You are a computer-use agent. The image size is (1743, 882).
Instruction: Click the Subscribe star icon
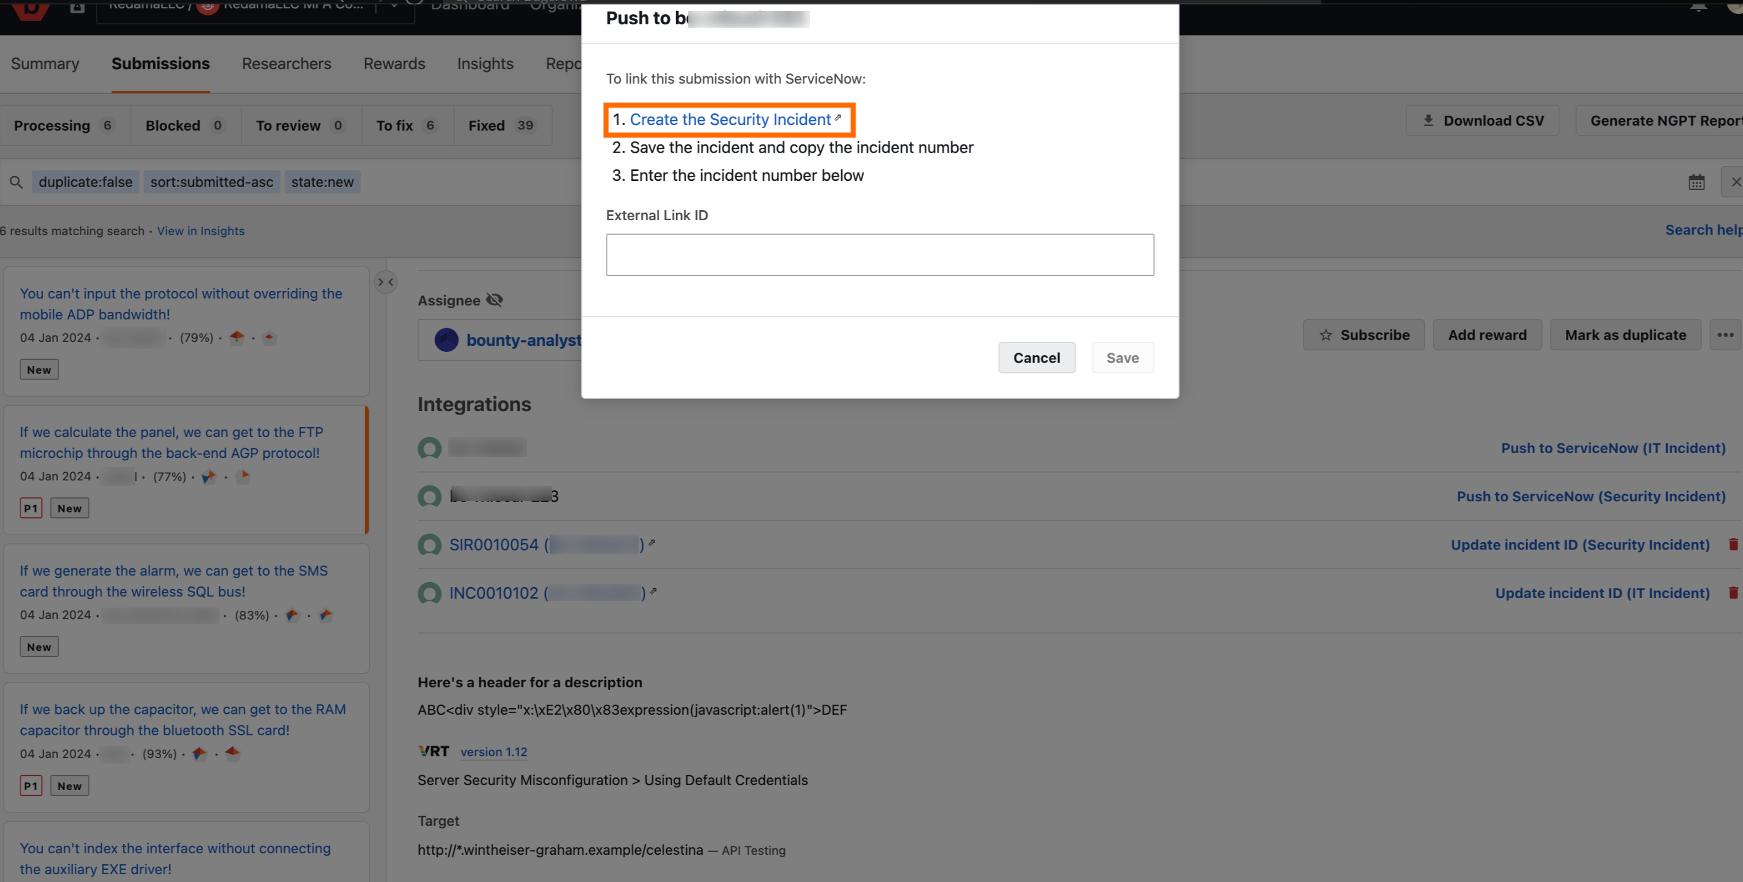pos(1326,335)
